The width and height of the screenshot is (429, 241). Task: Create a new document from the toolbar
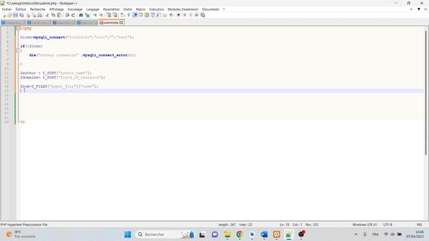[x=4, y=15]
